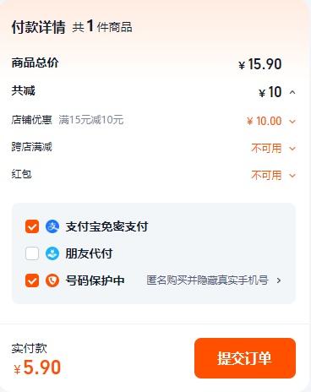Uncheck 号码保护中 checkbox

(32, 280)
